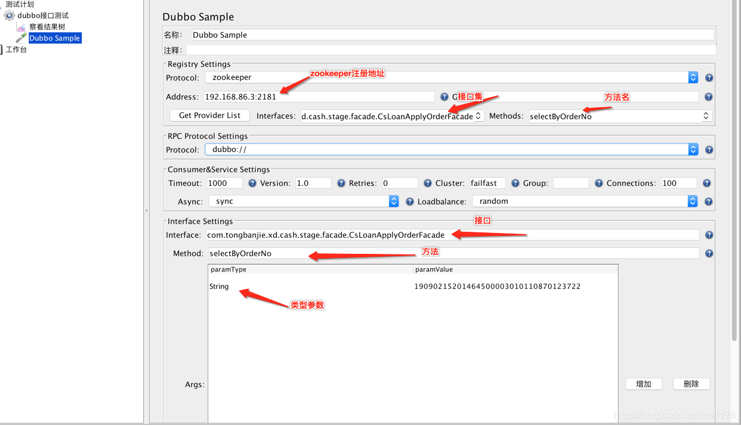The width and height of the screenshot is (741, 426).
Task: Open the Async sync mode dropdown
Action: (393, 201)
